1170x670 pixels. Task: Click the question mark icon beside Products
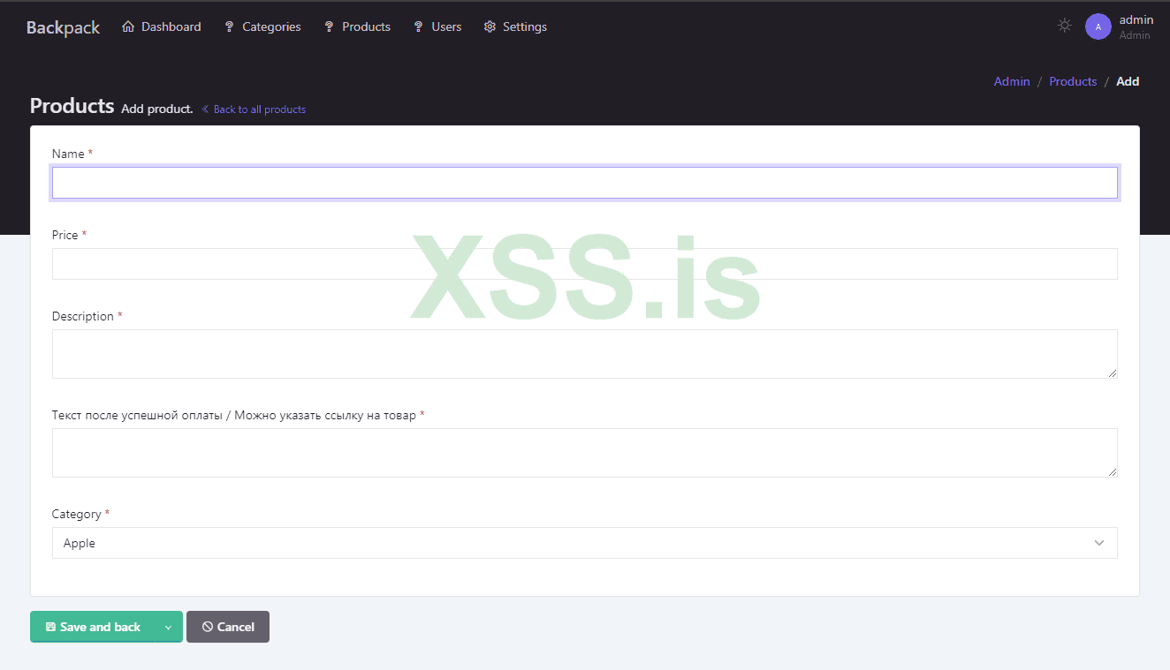[329, 26]
